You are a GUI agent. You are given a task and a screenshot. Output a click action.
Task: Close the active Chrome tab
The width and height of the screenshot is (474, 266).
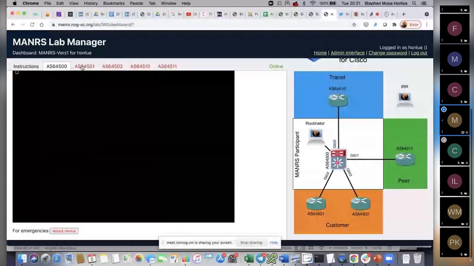tap(332, 14)
